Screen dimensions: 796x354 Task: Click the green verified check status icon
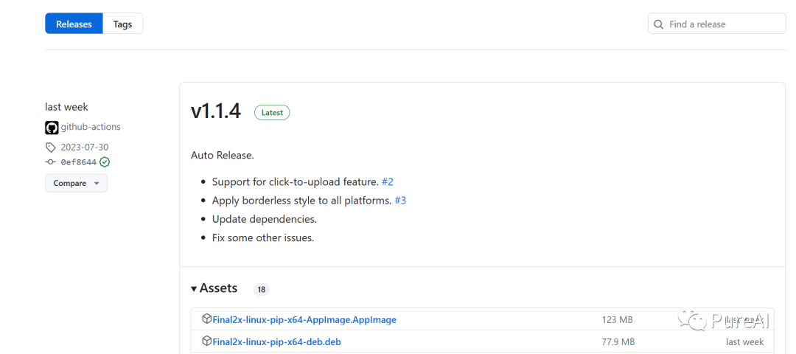pos(105,162)
